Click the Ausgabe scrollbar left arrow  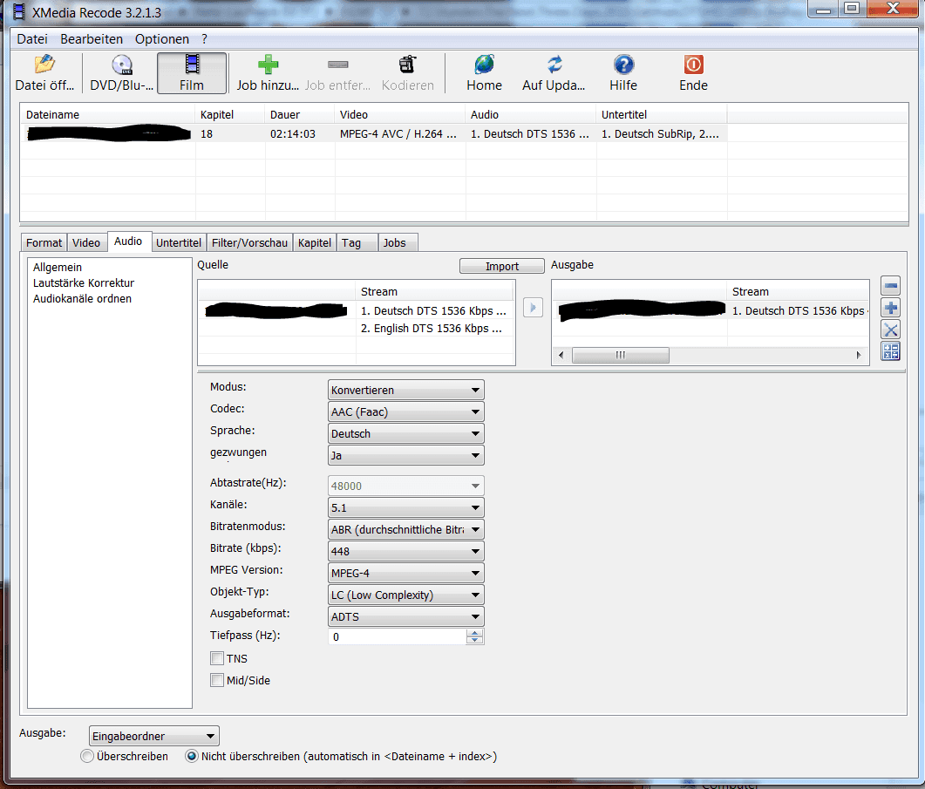561,355
